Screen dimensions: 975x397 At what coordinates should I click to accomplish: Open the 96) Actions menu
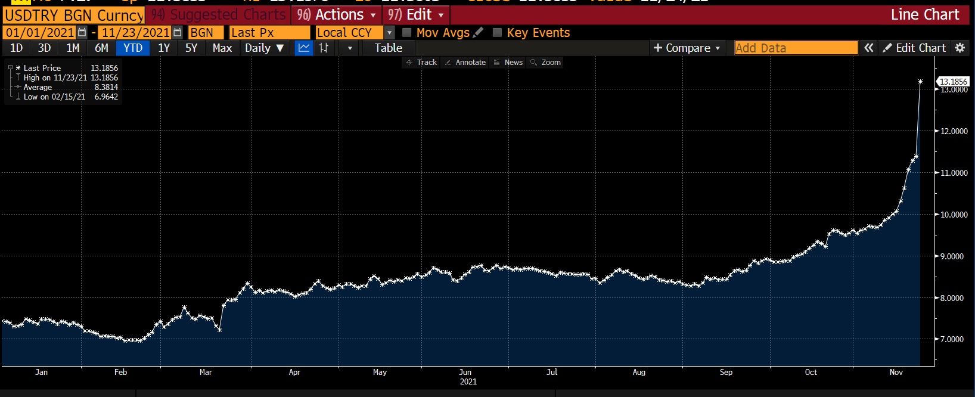(x=336, y=15)
